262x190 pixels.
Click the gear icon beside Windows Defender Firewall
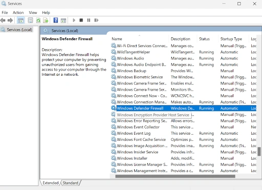click(x=114, y=108)
